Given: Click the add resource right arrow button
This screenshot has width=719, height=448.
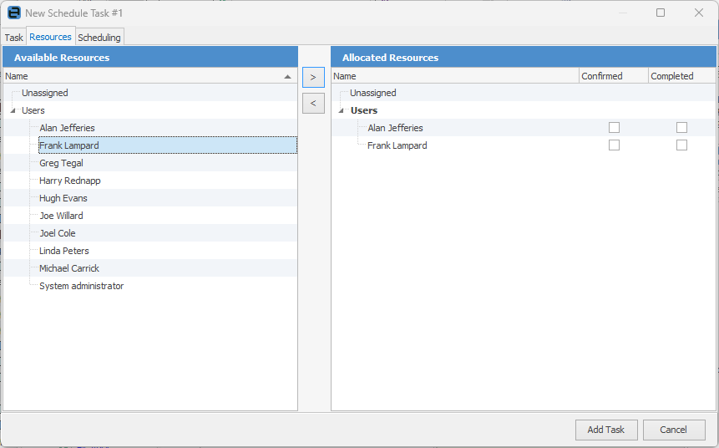Looking at the screenshot, I should pos(313,77).
